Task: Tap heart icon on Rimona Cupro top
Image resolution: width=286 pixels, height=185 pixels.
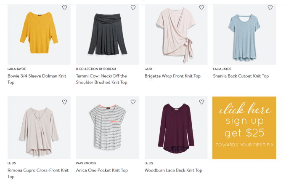Action: [64, 102]
